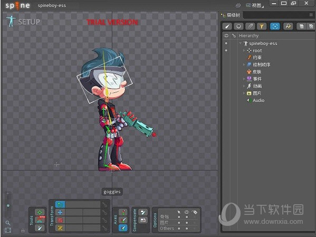Expand the 动画 node
This screenshot has height=237, width=316.
[244, 86]
